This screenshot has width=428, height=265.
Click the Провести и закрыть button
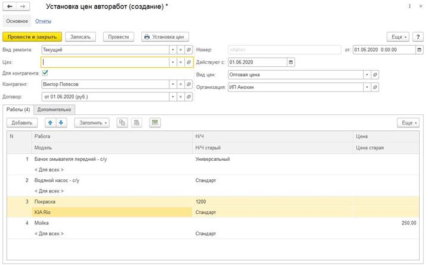[32, 36]
